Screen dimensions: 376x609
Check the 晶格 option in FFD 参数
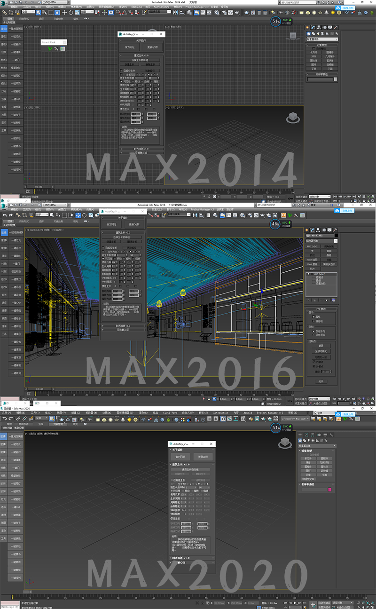click(313, 317)
